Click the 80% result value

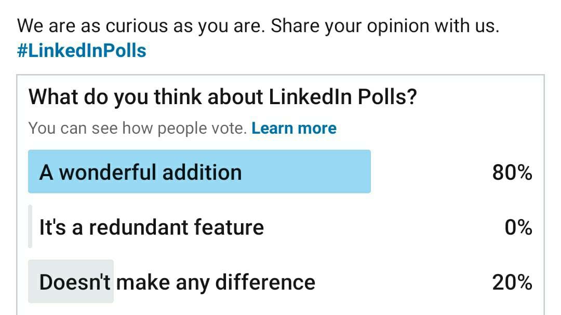click(x=513, y=171)
